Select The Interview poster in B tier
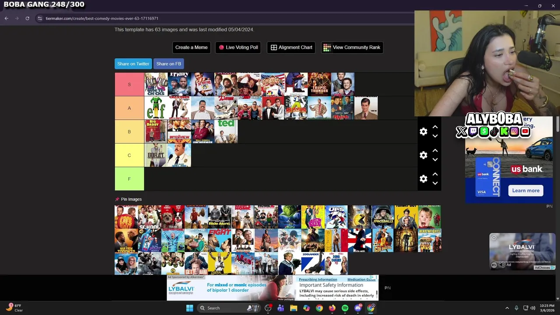Viewport: 560px width, 315px height. (x=179, y=132)
